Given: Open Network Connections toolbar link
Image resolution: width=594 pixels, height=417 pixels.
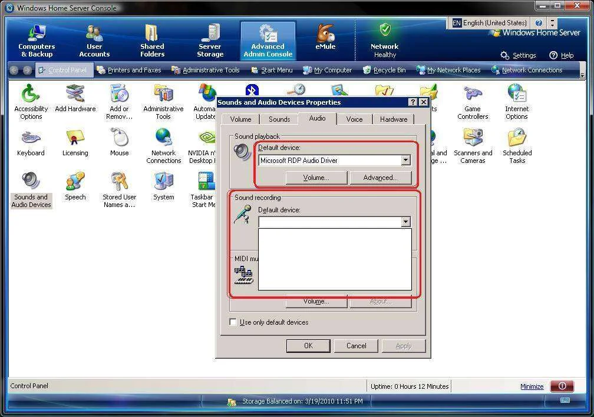Looking at the screenshot, I should click(527, 70).
